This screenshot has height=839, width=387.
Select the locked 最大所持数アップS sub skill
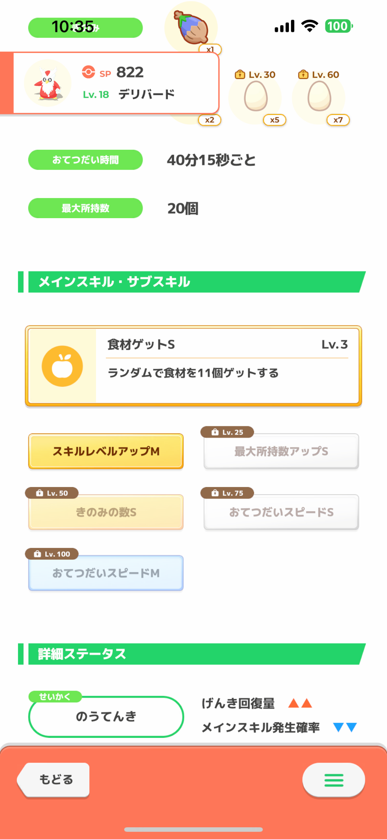click(281, 451)
